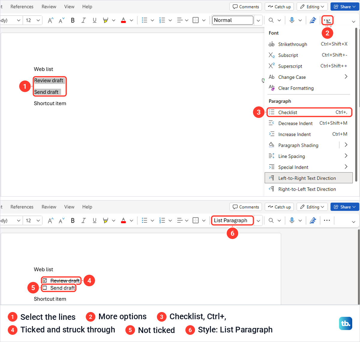Click Catch up in the upper window
Viewport: 360px width, 342px height.
click(x=279, y=7)
